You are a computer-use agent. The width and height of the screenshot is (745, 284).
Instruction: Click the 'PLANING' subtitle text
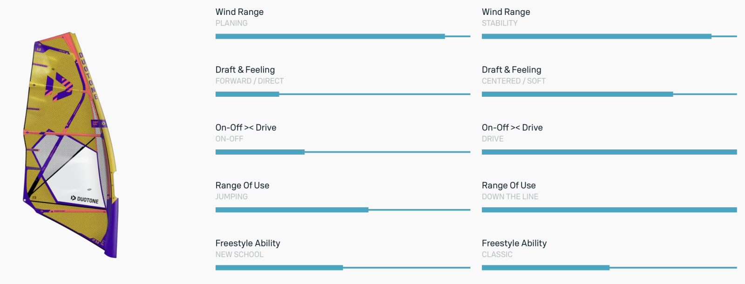tap(231, 23)
